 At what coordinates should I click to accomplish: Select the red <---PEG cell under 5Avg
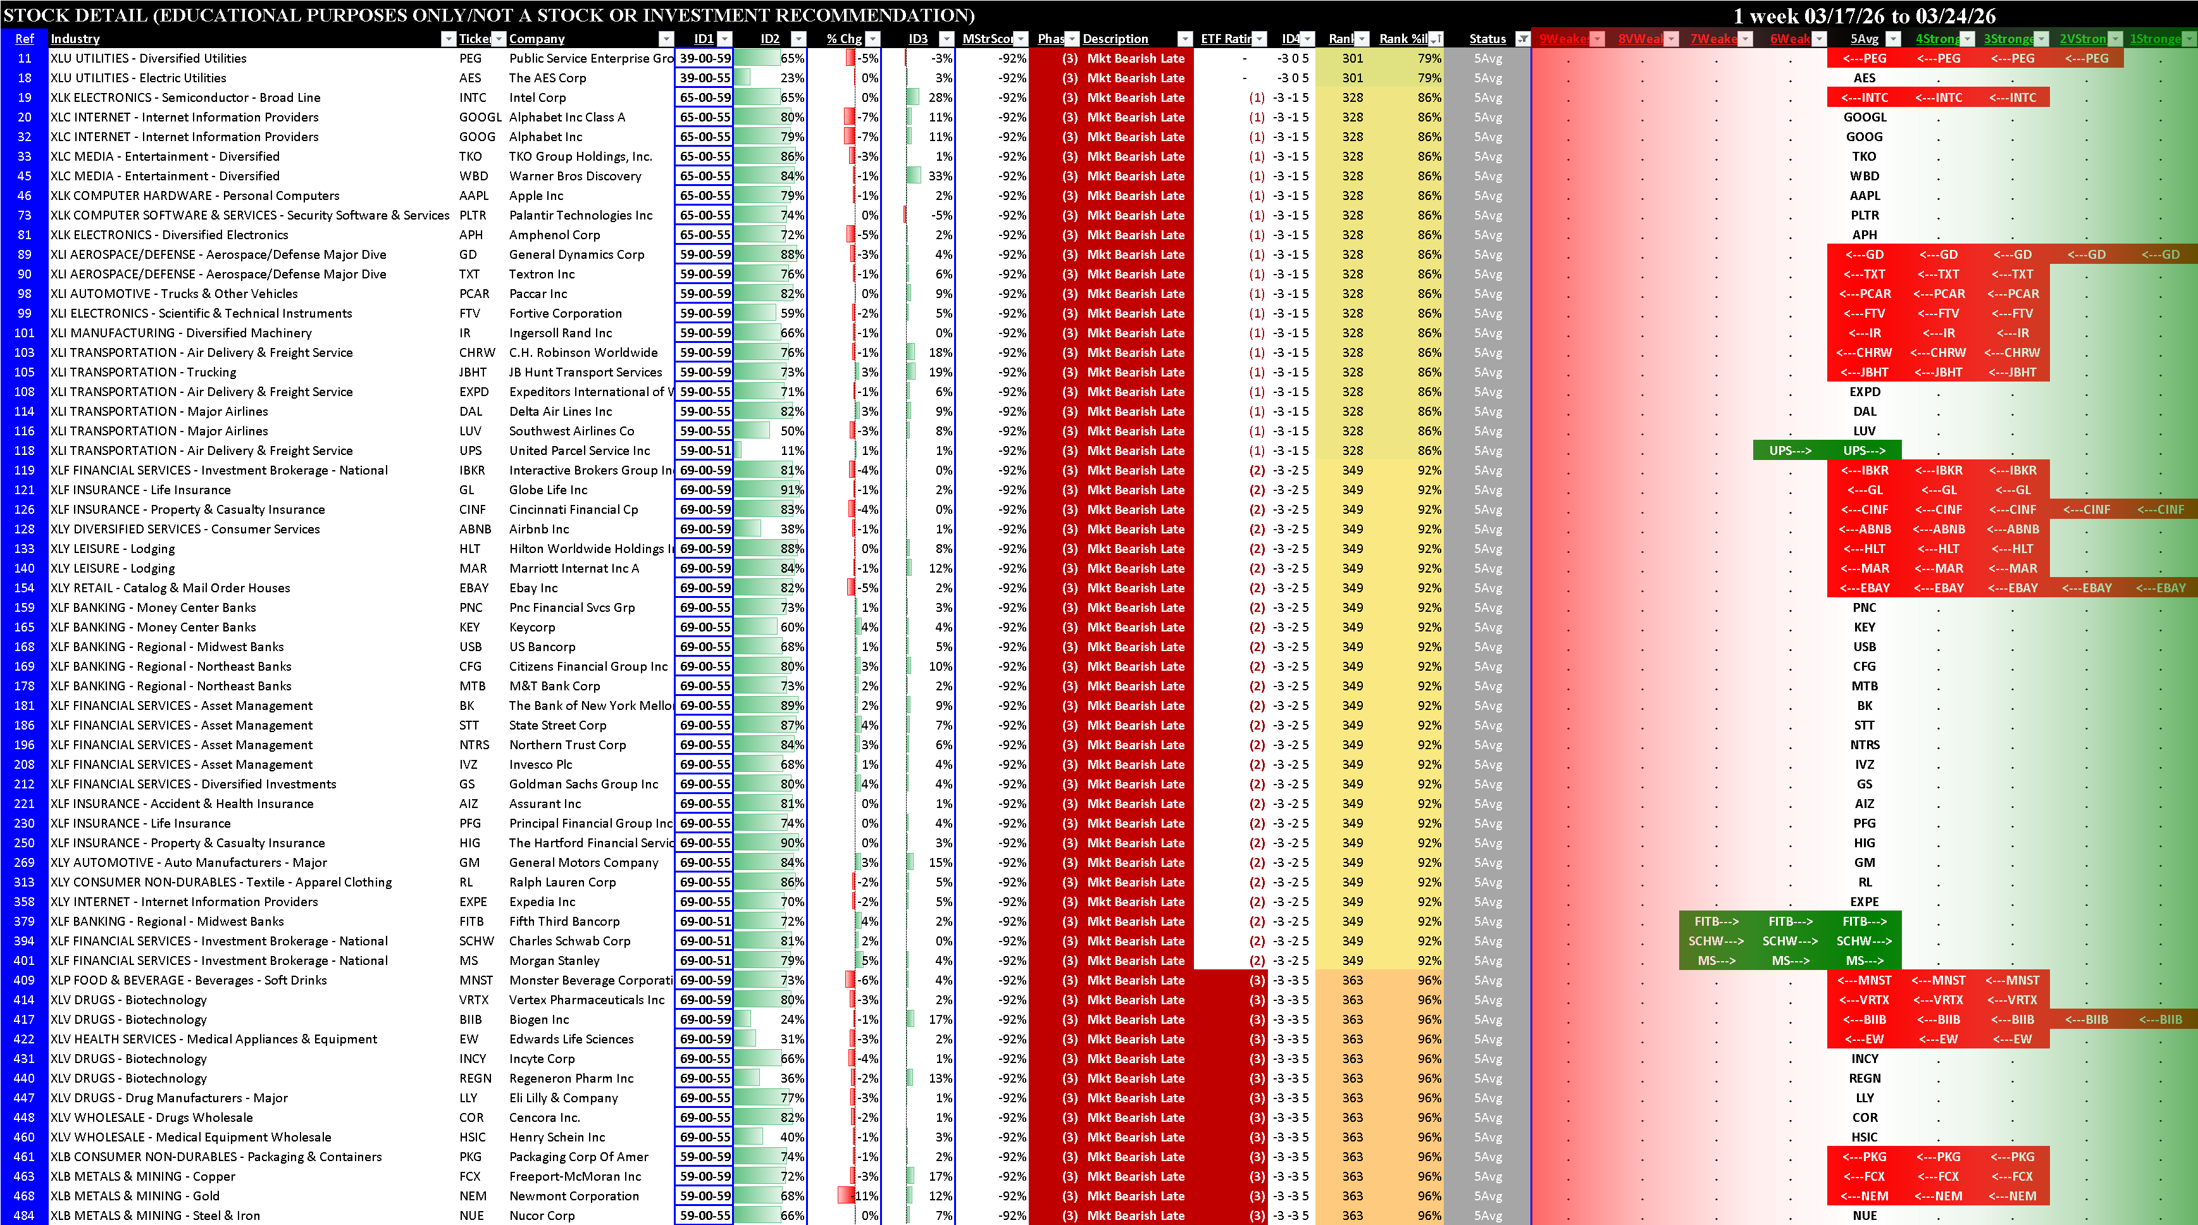click(x=1863, y=58)
